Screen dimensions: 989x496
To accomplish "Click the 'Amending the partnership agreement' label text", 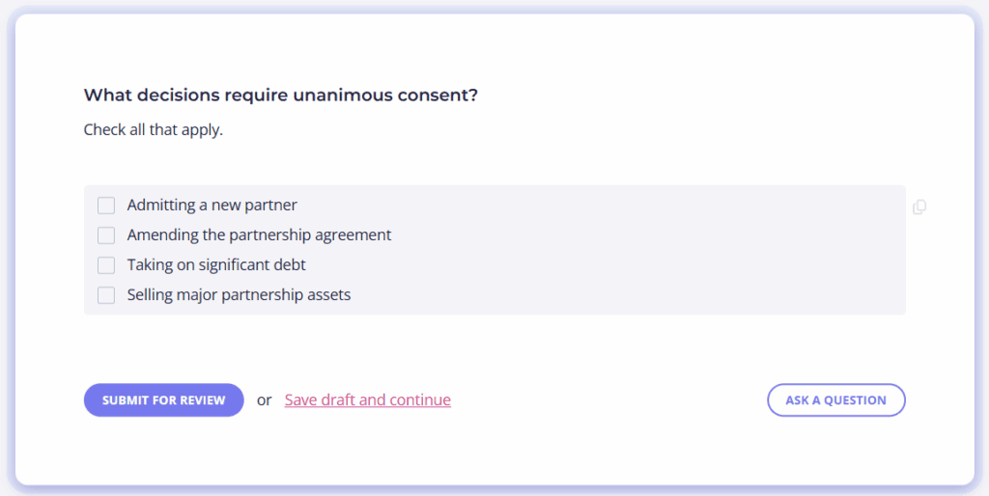I will pyautogui.click(x=259, y=235).
